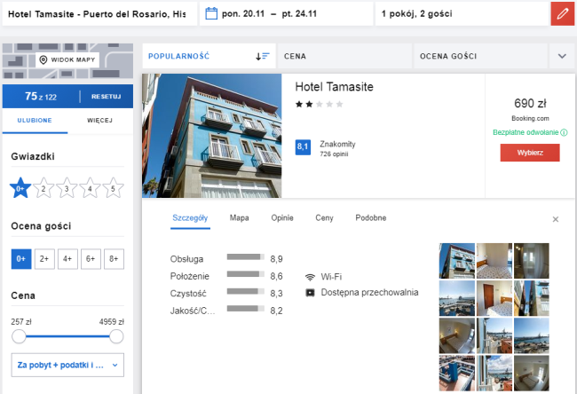The image size is (577, 394).
Task: Open the first hotel gallery thumbnail
Action: [x=456, y=261]
